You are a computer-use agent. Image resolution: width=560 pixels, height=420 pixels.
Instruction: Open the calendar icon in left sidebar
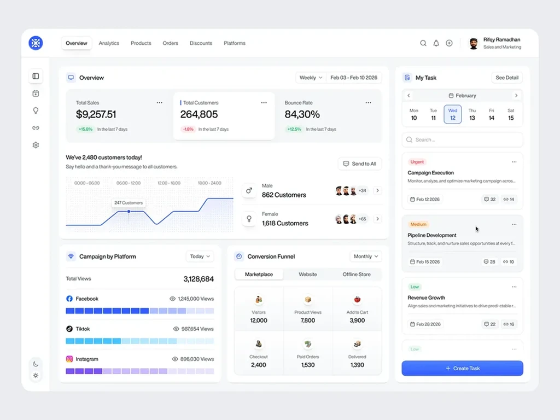[36, 94]
